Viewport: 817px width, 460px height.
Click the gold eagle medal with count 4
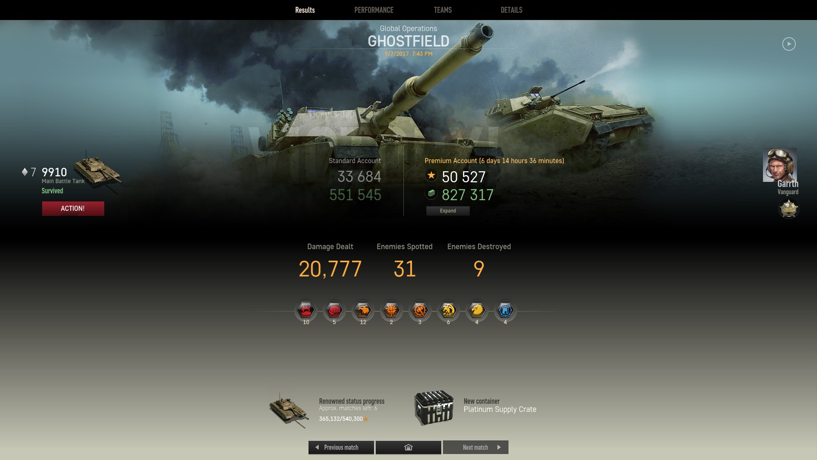[x=477, y=310]
